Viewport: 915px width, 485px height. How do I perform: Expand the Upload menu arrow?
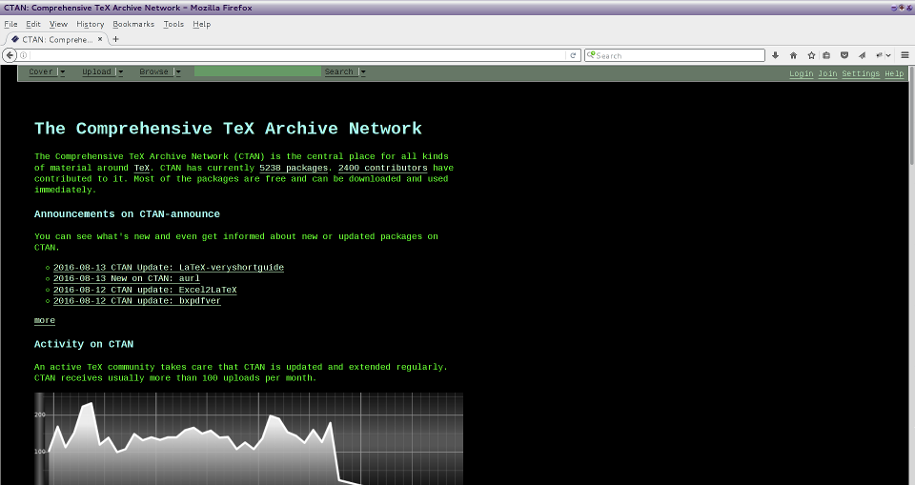tap(120, 71)
